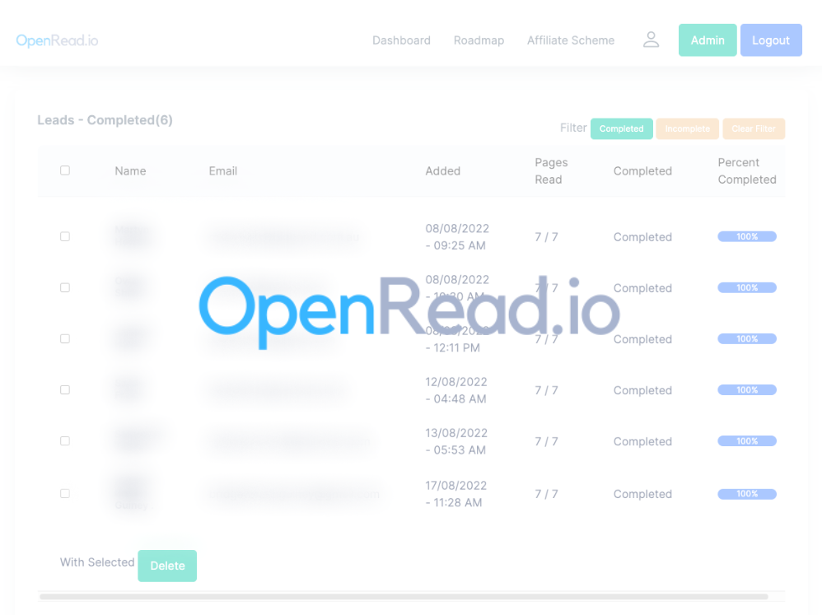Open the Dashboard nav item
This screenshot has width=822, height=615.
coord(401,40)
